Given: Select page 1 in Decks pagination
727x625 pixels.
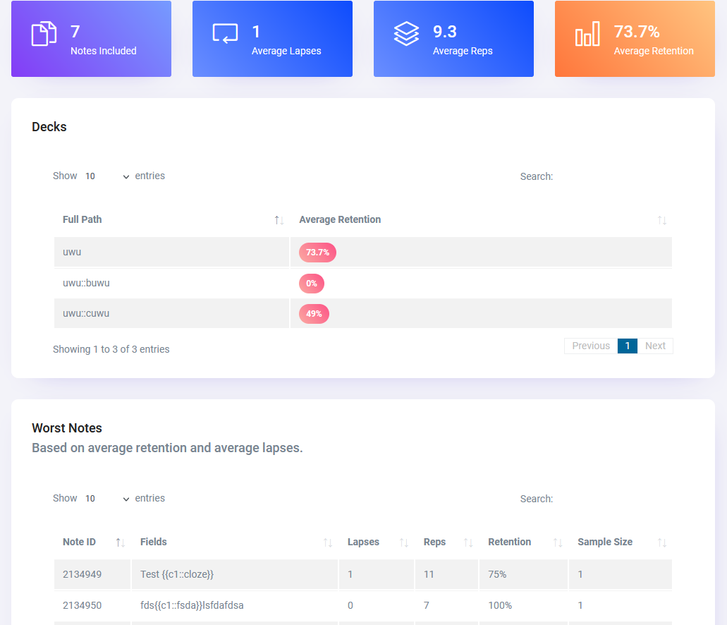Looking at the screenshot, I should [x=627, y=346].
